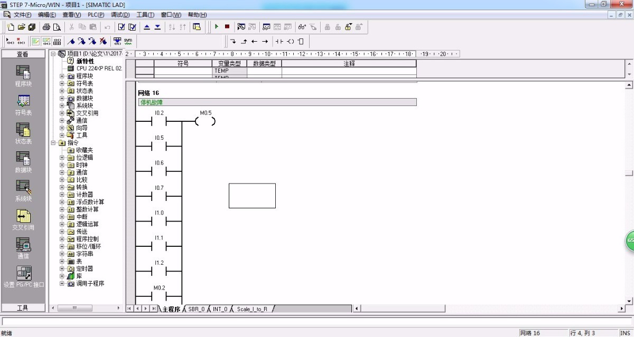Expand the 定时器 instruction folder
This screenshot has width=634, height=337.
point(62,268)
